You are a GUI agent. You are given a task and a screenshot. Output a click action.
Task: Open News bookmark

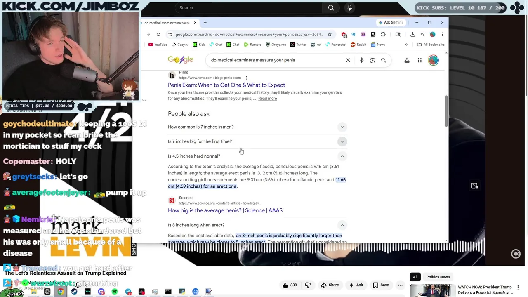coord(378,45)
